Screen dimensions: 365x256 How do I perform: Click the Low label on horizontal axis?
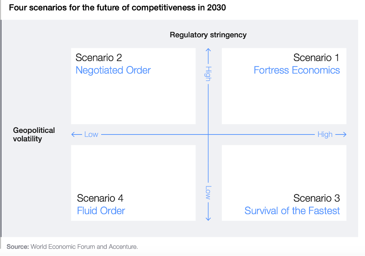tap(91, 134)
